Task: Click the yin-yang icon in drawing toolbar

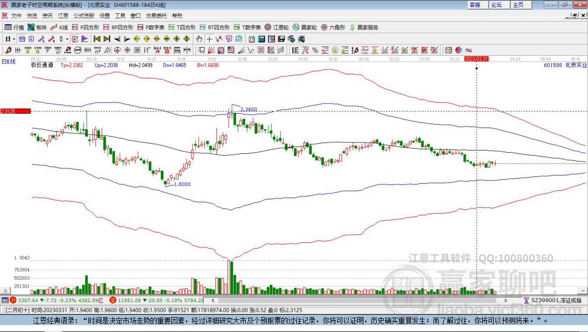Action: click(458, 50)
